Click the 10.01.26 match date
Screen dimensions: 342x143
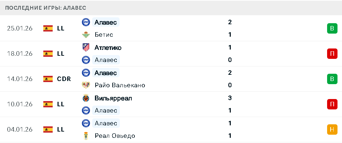pyautogui.click(x=20, y=104)
